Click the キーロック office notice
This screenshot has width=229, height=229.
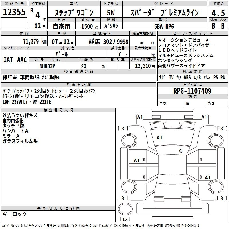[15, 214]
